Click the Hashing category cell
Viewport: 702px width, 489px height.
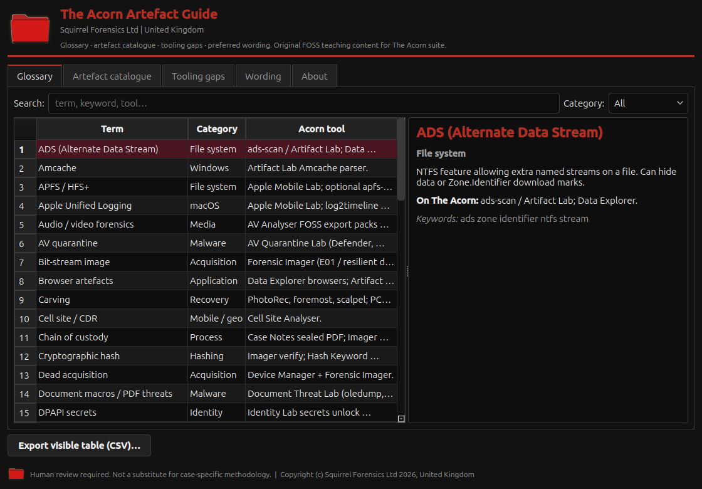[x=217, y=356]
